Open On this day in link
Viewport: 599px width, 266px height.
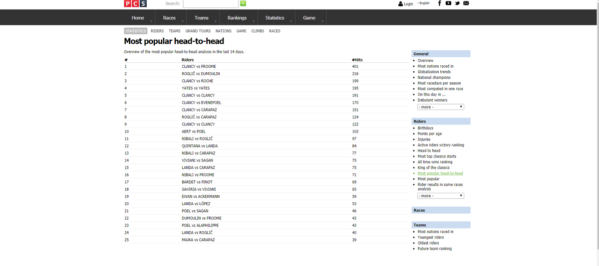tap(433, 94)
